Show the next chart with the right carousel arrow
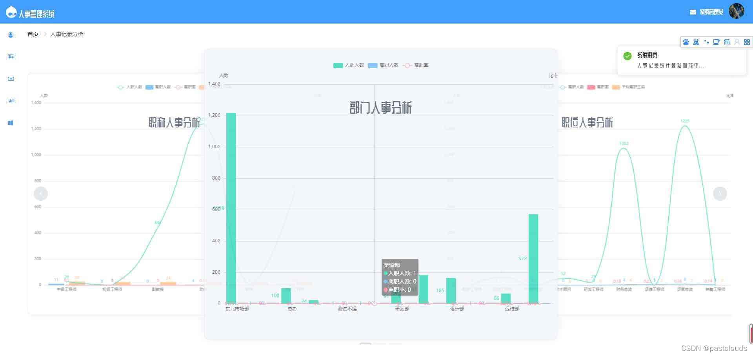The image size is (753, 356). click(x=720, y=194)
